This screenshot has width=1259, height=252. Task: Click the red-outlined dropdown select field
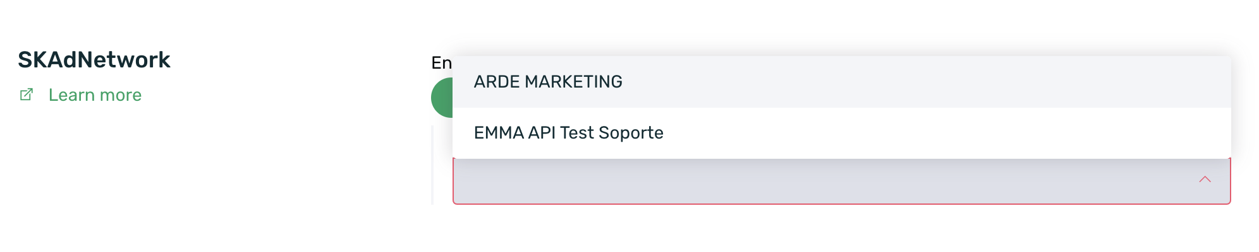(822, 181)
